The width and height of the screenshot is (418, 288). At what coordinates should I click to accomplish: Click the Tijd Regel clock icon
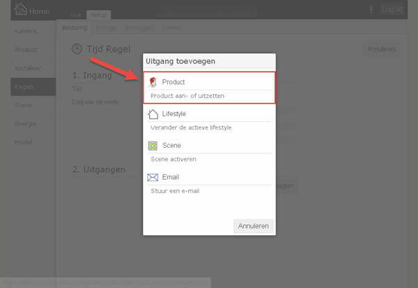(77, 49)
